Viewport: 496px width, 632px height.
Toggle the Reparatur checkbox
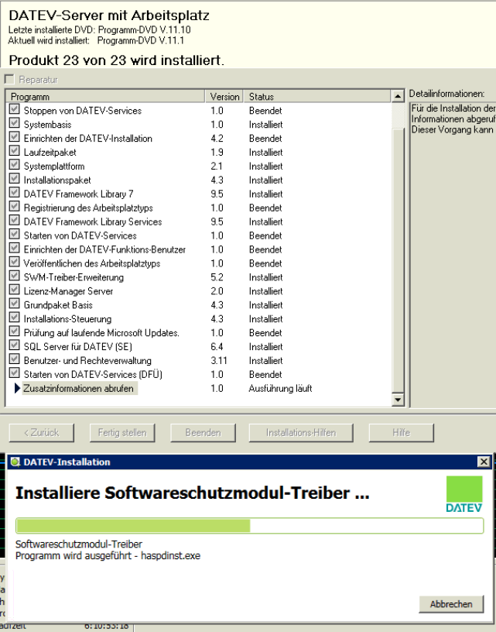click(9, 79)
